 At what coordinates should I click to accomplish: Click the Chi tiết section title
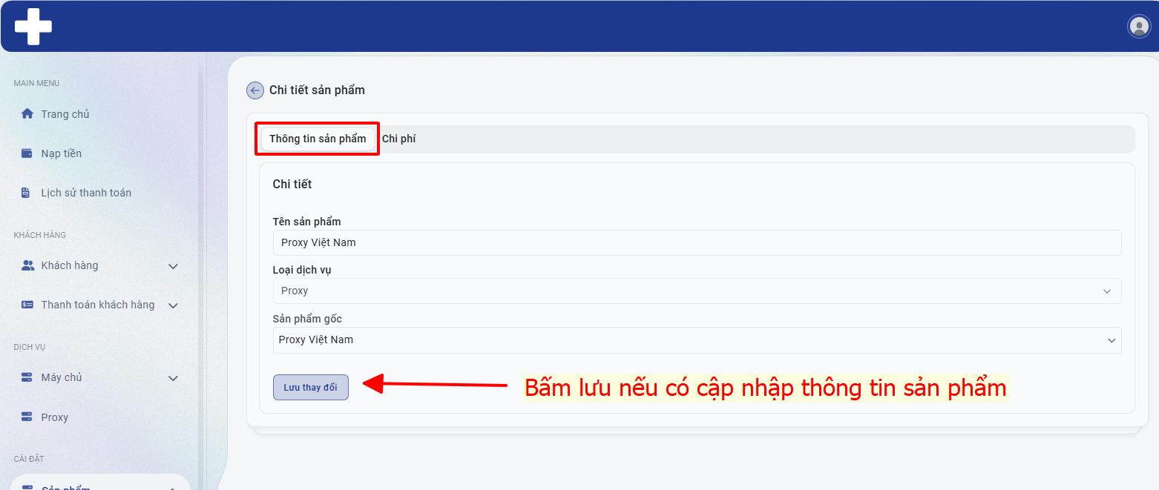[292, 184]
